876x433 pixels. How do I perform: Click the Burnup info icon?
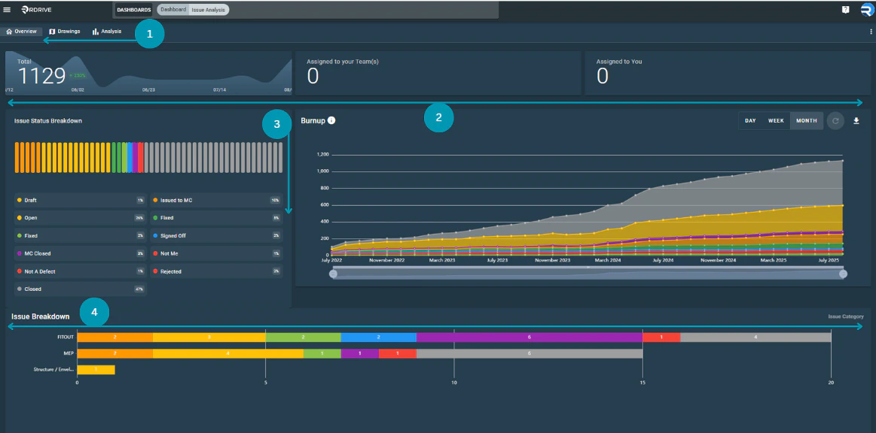point(331,120)
